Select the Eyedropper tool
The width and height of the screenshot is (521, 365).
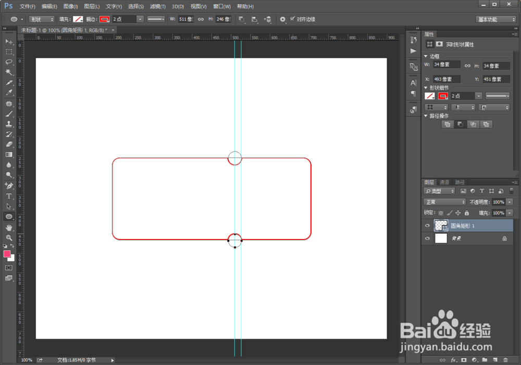point(9,93)
